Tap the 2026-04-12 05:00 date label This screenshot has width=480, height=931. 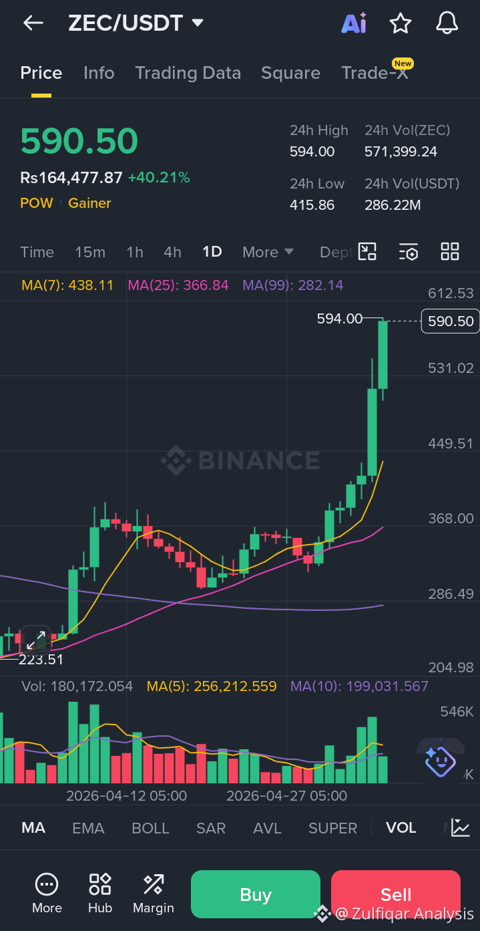click(126, 796)
